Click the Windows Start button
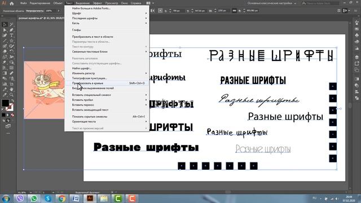 tap(6, 198)
